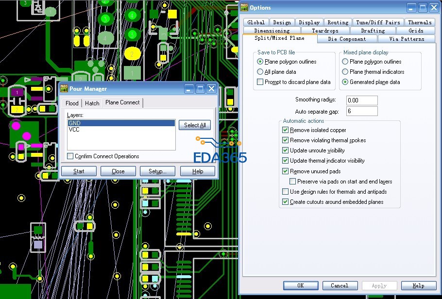Enable Confirm Connect Operations checkbox
The height and width of the screenshot is (299, 442).
pos(70,156)
